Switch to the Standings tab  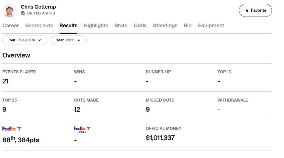[165, 26]
